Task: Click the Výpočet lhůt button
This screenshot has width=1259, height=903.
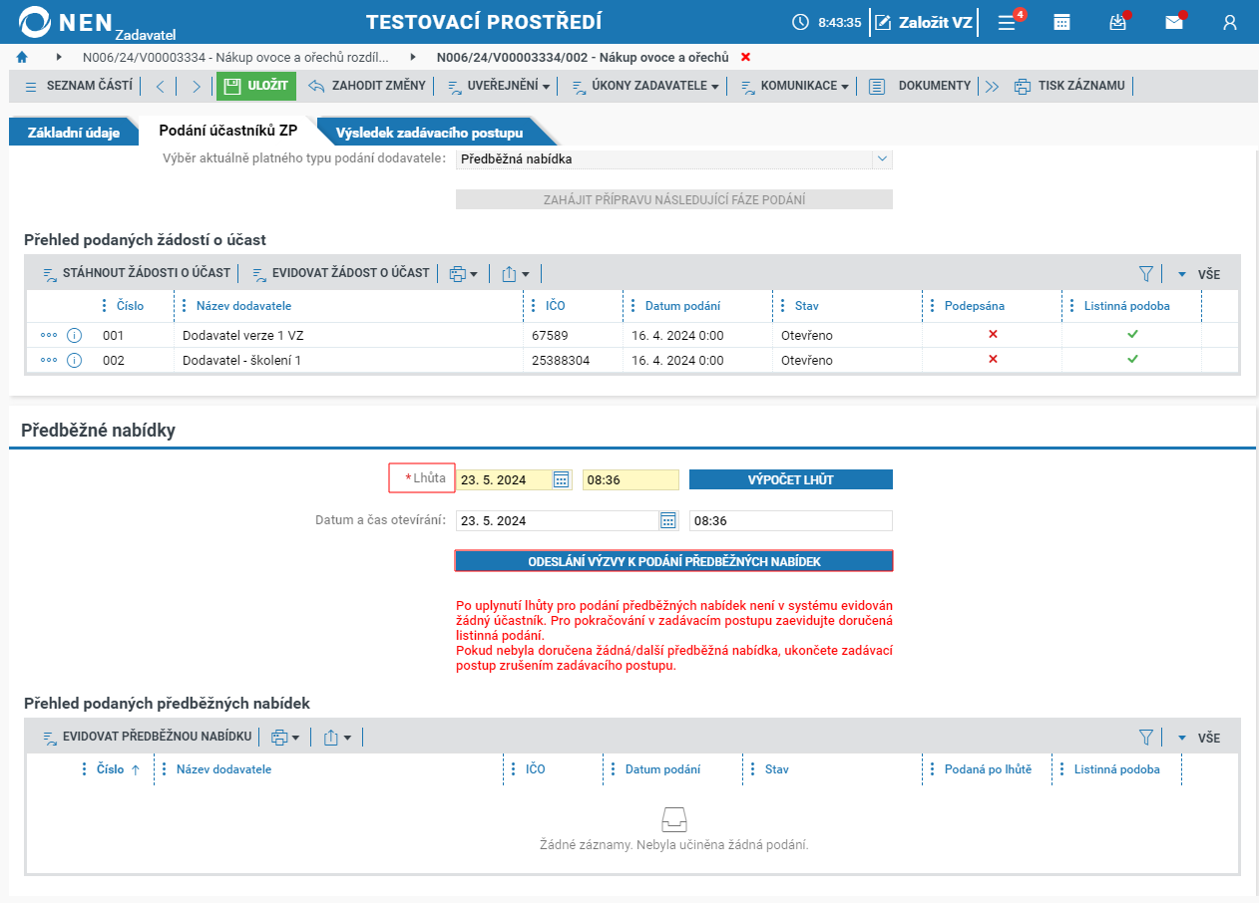Action: (791, 479)
